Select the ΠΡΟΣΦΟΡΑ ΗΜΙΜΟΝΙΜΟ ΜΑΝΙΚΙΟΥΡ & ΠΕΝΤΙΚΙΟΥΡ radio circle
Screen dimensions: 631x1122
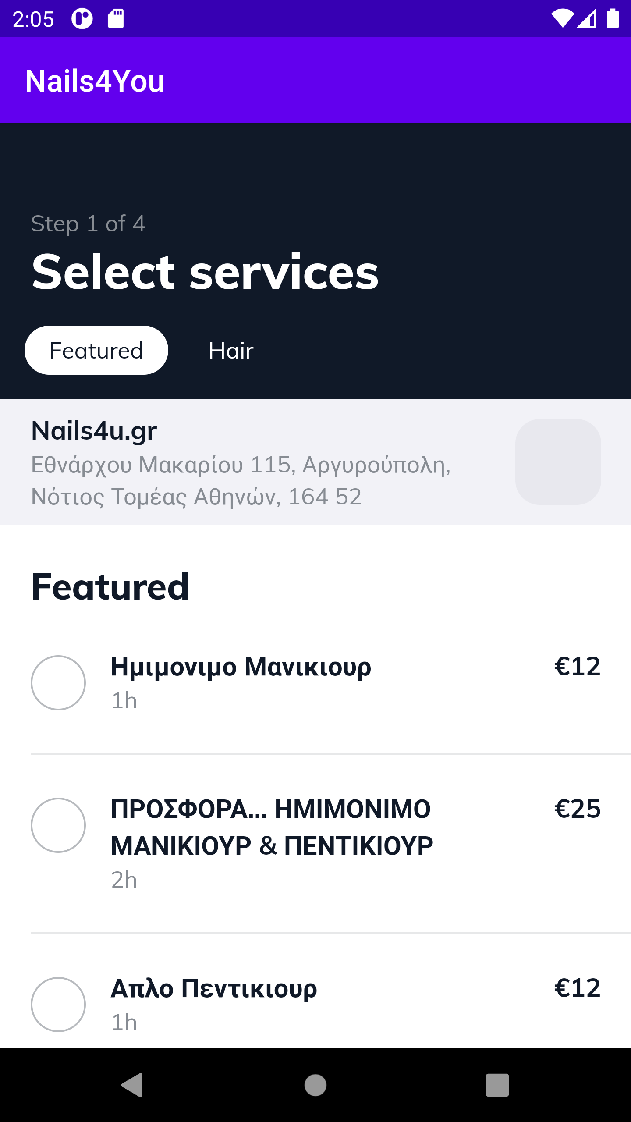point(58,825)
